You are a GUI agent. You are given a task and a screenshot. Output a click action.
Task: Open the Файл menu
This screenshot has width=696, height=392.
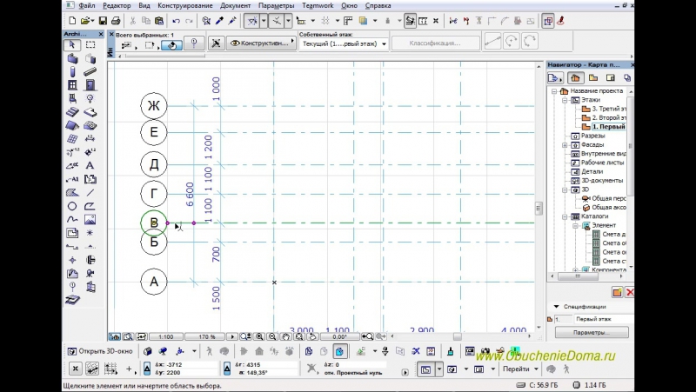click(x=86, y=6)
